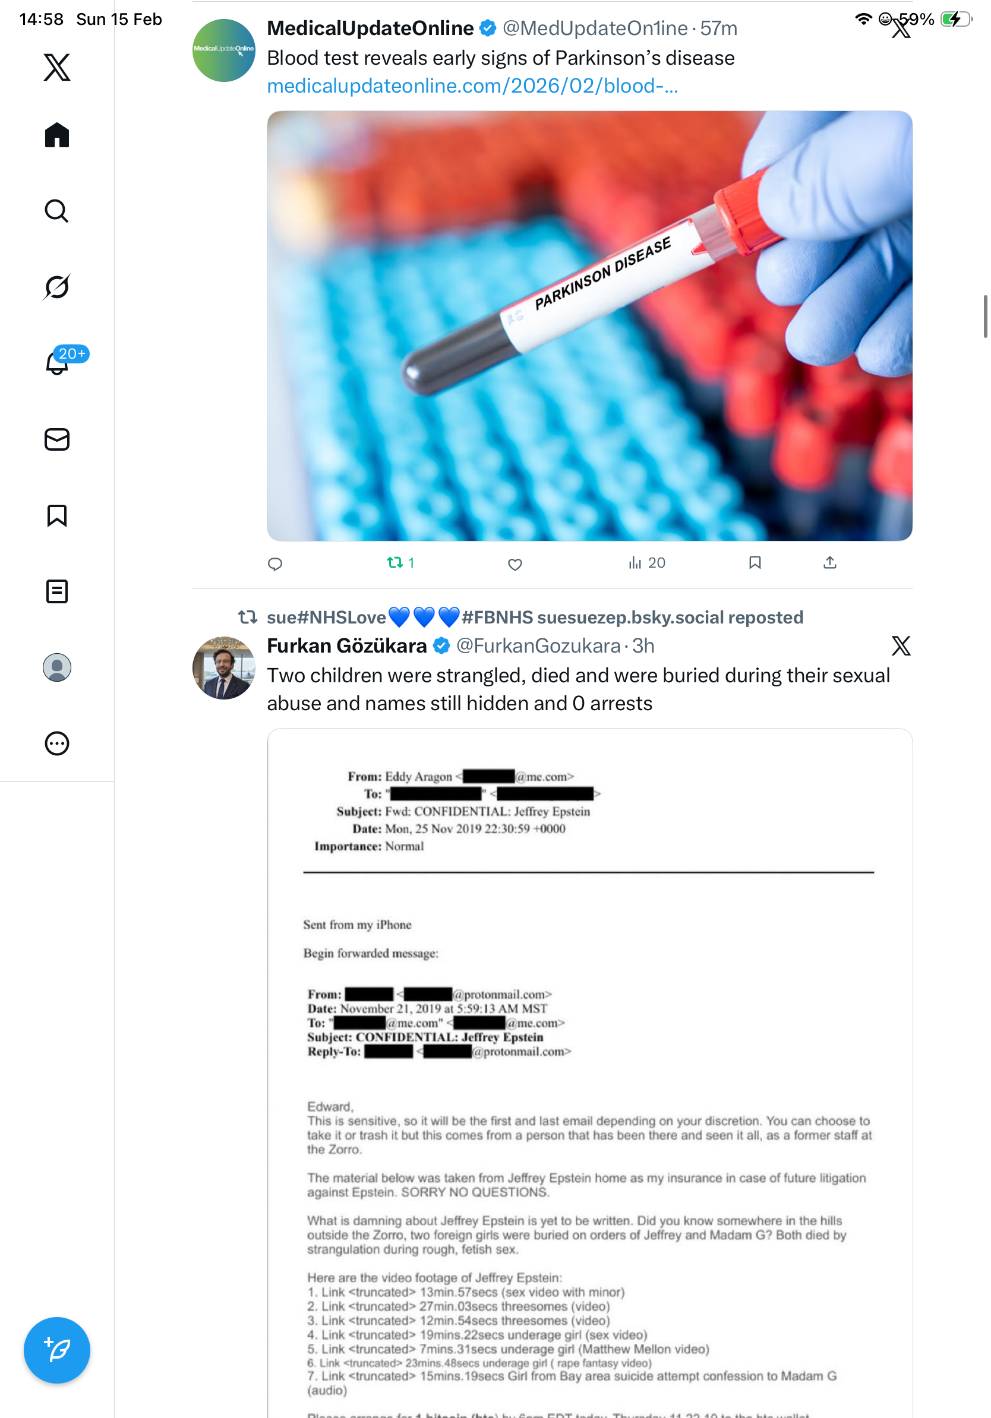Image resolution: width=991 pixels, height=1418 pixels.
Task: Open Lists icon in sidebar
Action: [57, 591]
